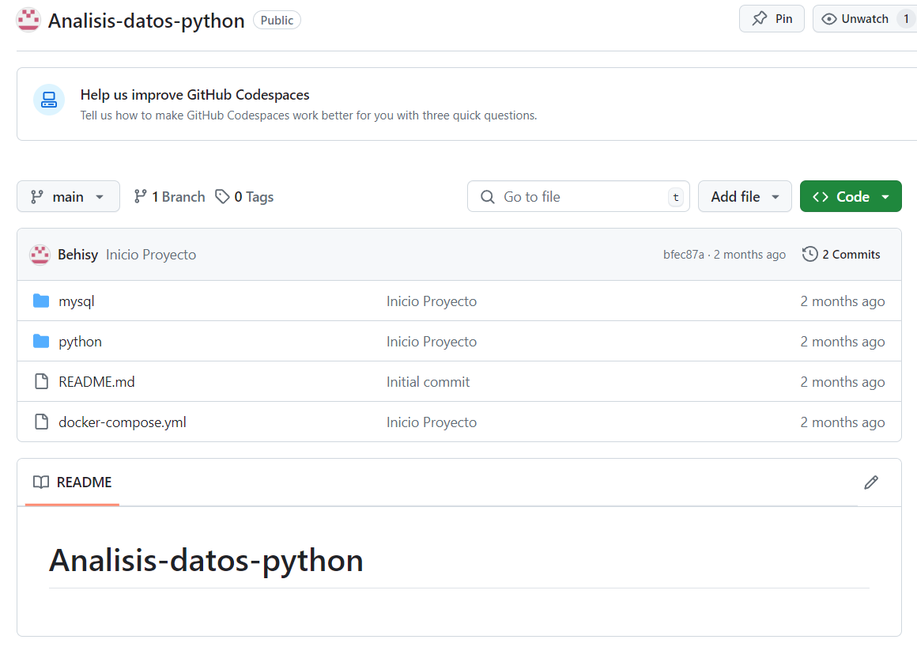The image size is (917, 647).
Task: Click the repository owner avatar in the header
Action: 28,19
